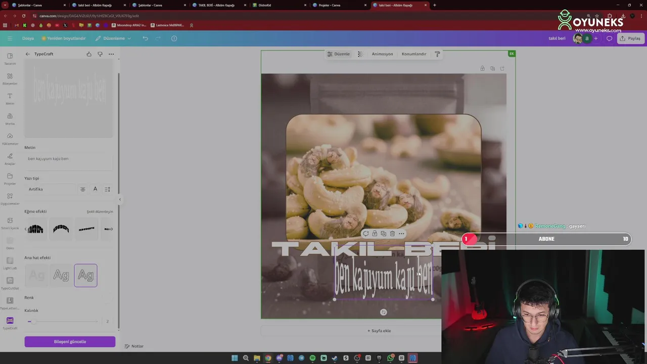The width and height of the screenshot is (647, 364).
Task: Open the Düzenle tab on canvas toolbar
Action: [x=339, y=54]
